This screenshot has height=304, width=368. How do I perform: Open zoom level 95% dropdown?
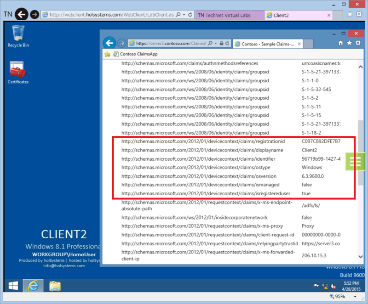[x=355, y=297]
